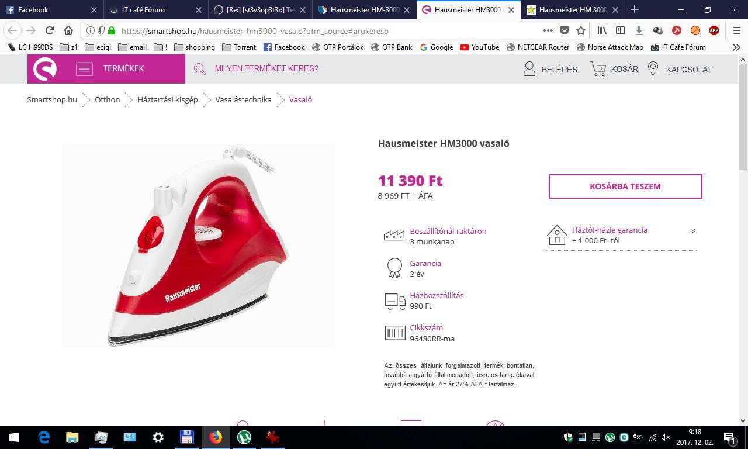The image size is (748, 449).
Task: Launch Microsoft Edge from the taskbar
Action: pos(44,437)
